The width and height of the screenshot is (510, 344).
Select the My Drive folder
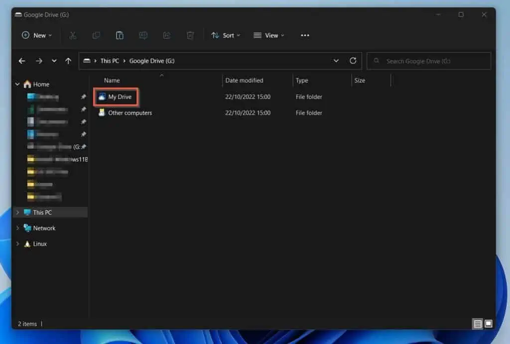click(120, 97)
